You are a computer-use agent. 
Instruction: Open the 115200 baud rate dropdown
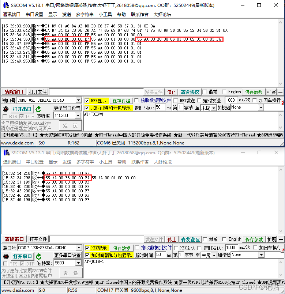[78, 116]
